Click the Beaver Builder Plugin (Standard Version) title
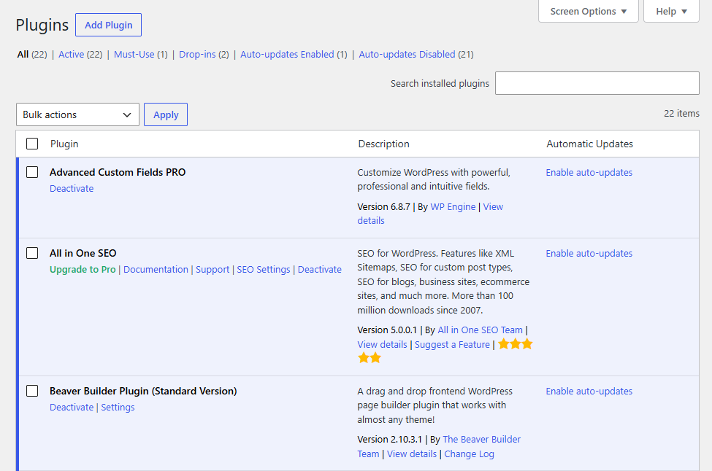This screenshot has height=471, width=712. (x=143, y=391)
